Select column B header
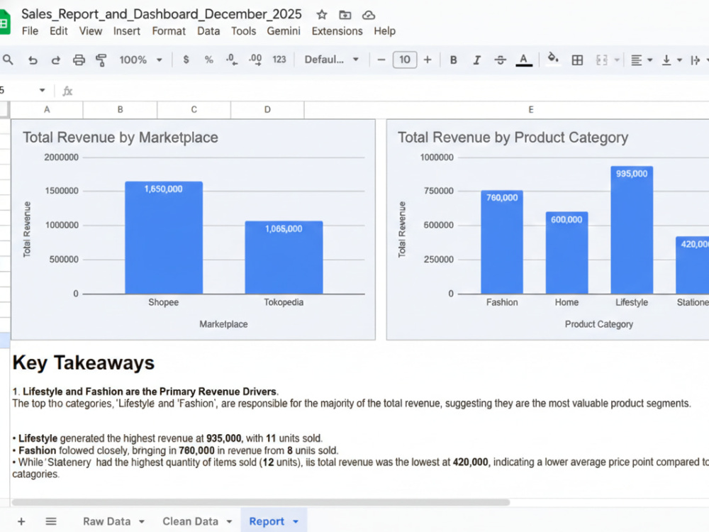 click(x=121, y=109)
